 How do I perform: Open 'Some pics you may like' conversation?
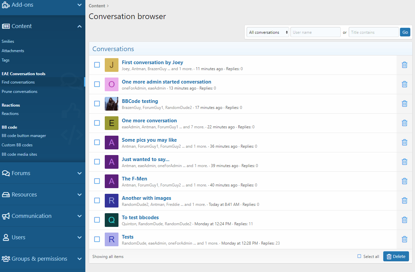pyautogui.click(x=149, y=140)
